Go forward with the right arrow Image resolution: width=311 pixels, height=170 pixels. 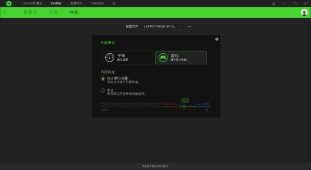[13, 12]
